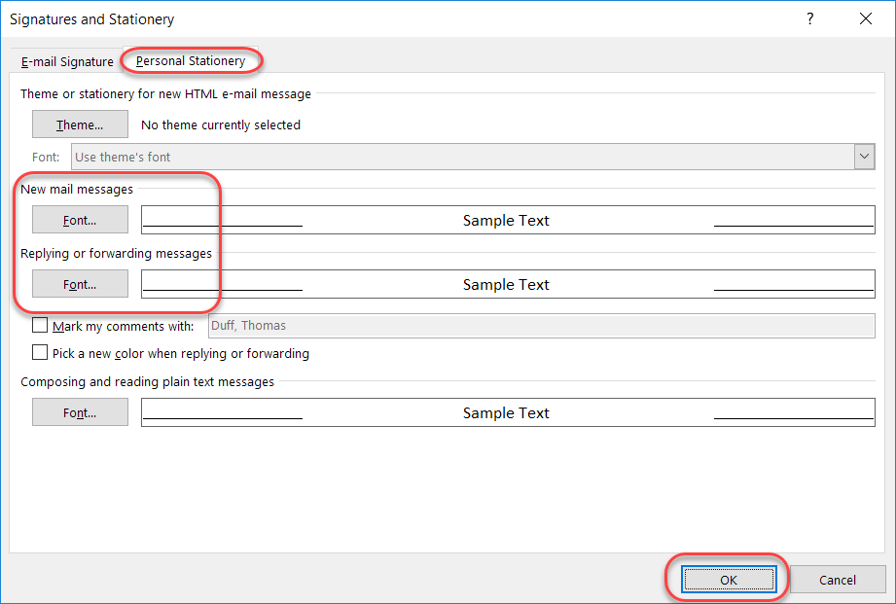Open the Personal Stationery tab
Screen dimensions: 896x604
191,60
